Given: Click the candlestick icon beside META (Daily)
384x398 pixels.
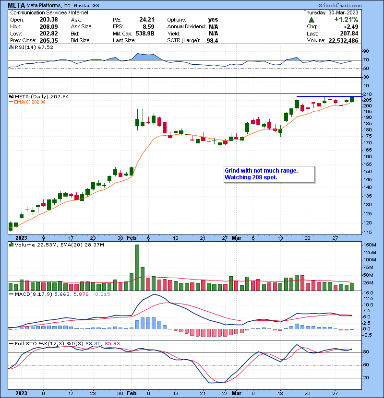Looking at the screenshot, I should pos(11,97).
